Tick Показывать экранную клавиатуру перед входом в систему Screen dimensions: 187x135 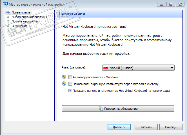tap(70, 84)
